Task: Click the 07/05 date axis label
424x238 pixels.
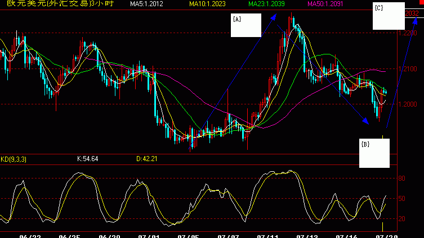Action: (188, 236)
